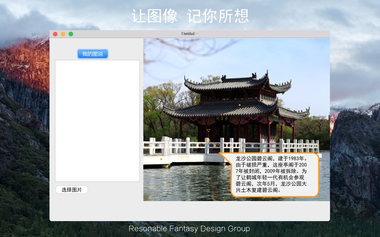Minimize the window using the yellow button
Screen dimensions: 380x237
click(x=63, y=34)
